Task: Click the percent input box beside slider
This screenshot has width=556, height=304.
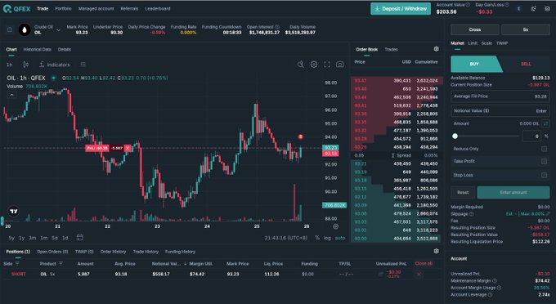Action: 531,136
